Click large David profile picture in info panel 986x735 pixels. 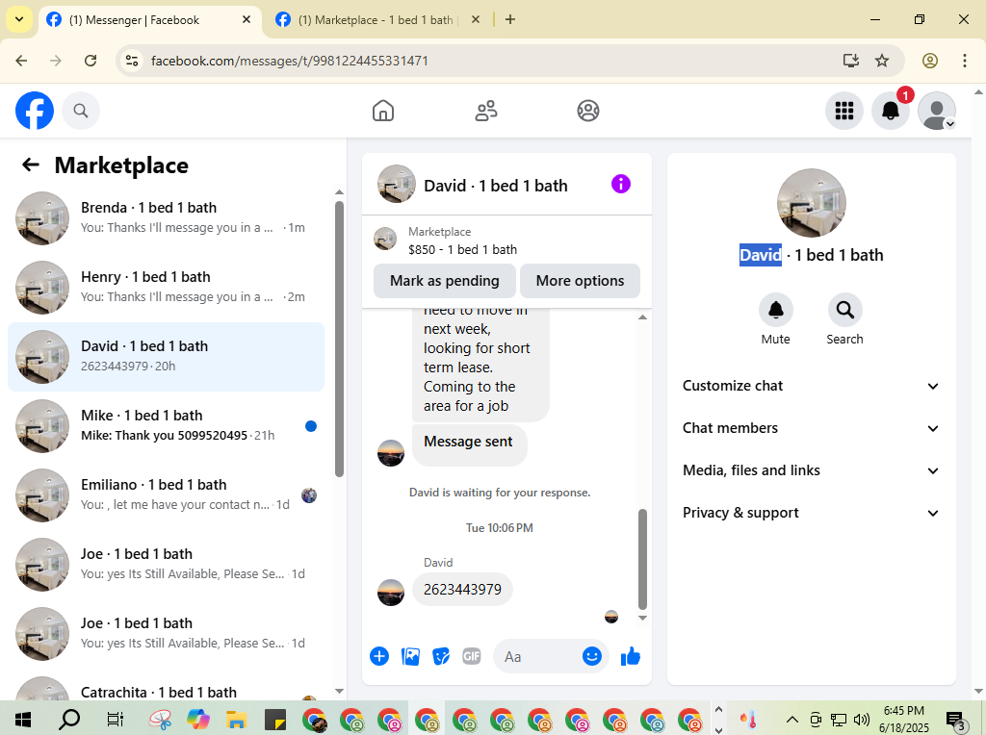click(811, 203)
